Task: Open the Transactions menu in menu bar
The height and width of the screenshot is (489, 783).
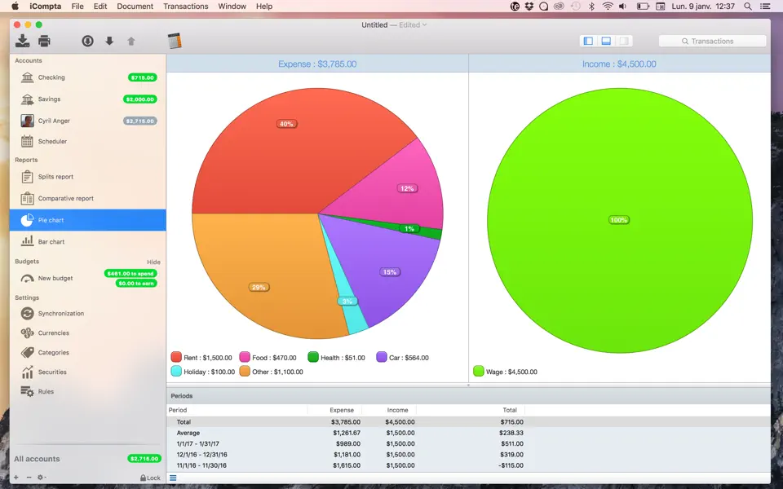Action: pyautogui.click(x=185, y=7)
